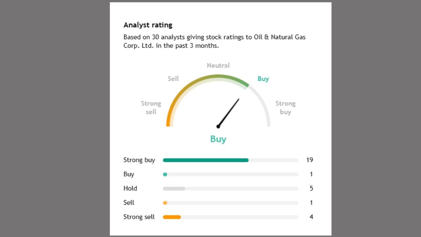The width and height of the screenshot is (421, 237).
Task: Click the "Hold" row label
Action: coord(130,189)
